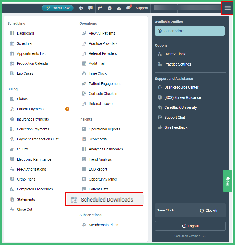Screen dimensions: 235x245
Task: Select the Super Admin profile
Action: coord(189,31)
